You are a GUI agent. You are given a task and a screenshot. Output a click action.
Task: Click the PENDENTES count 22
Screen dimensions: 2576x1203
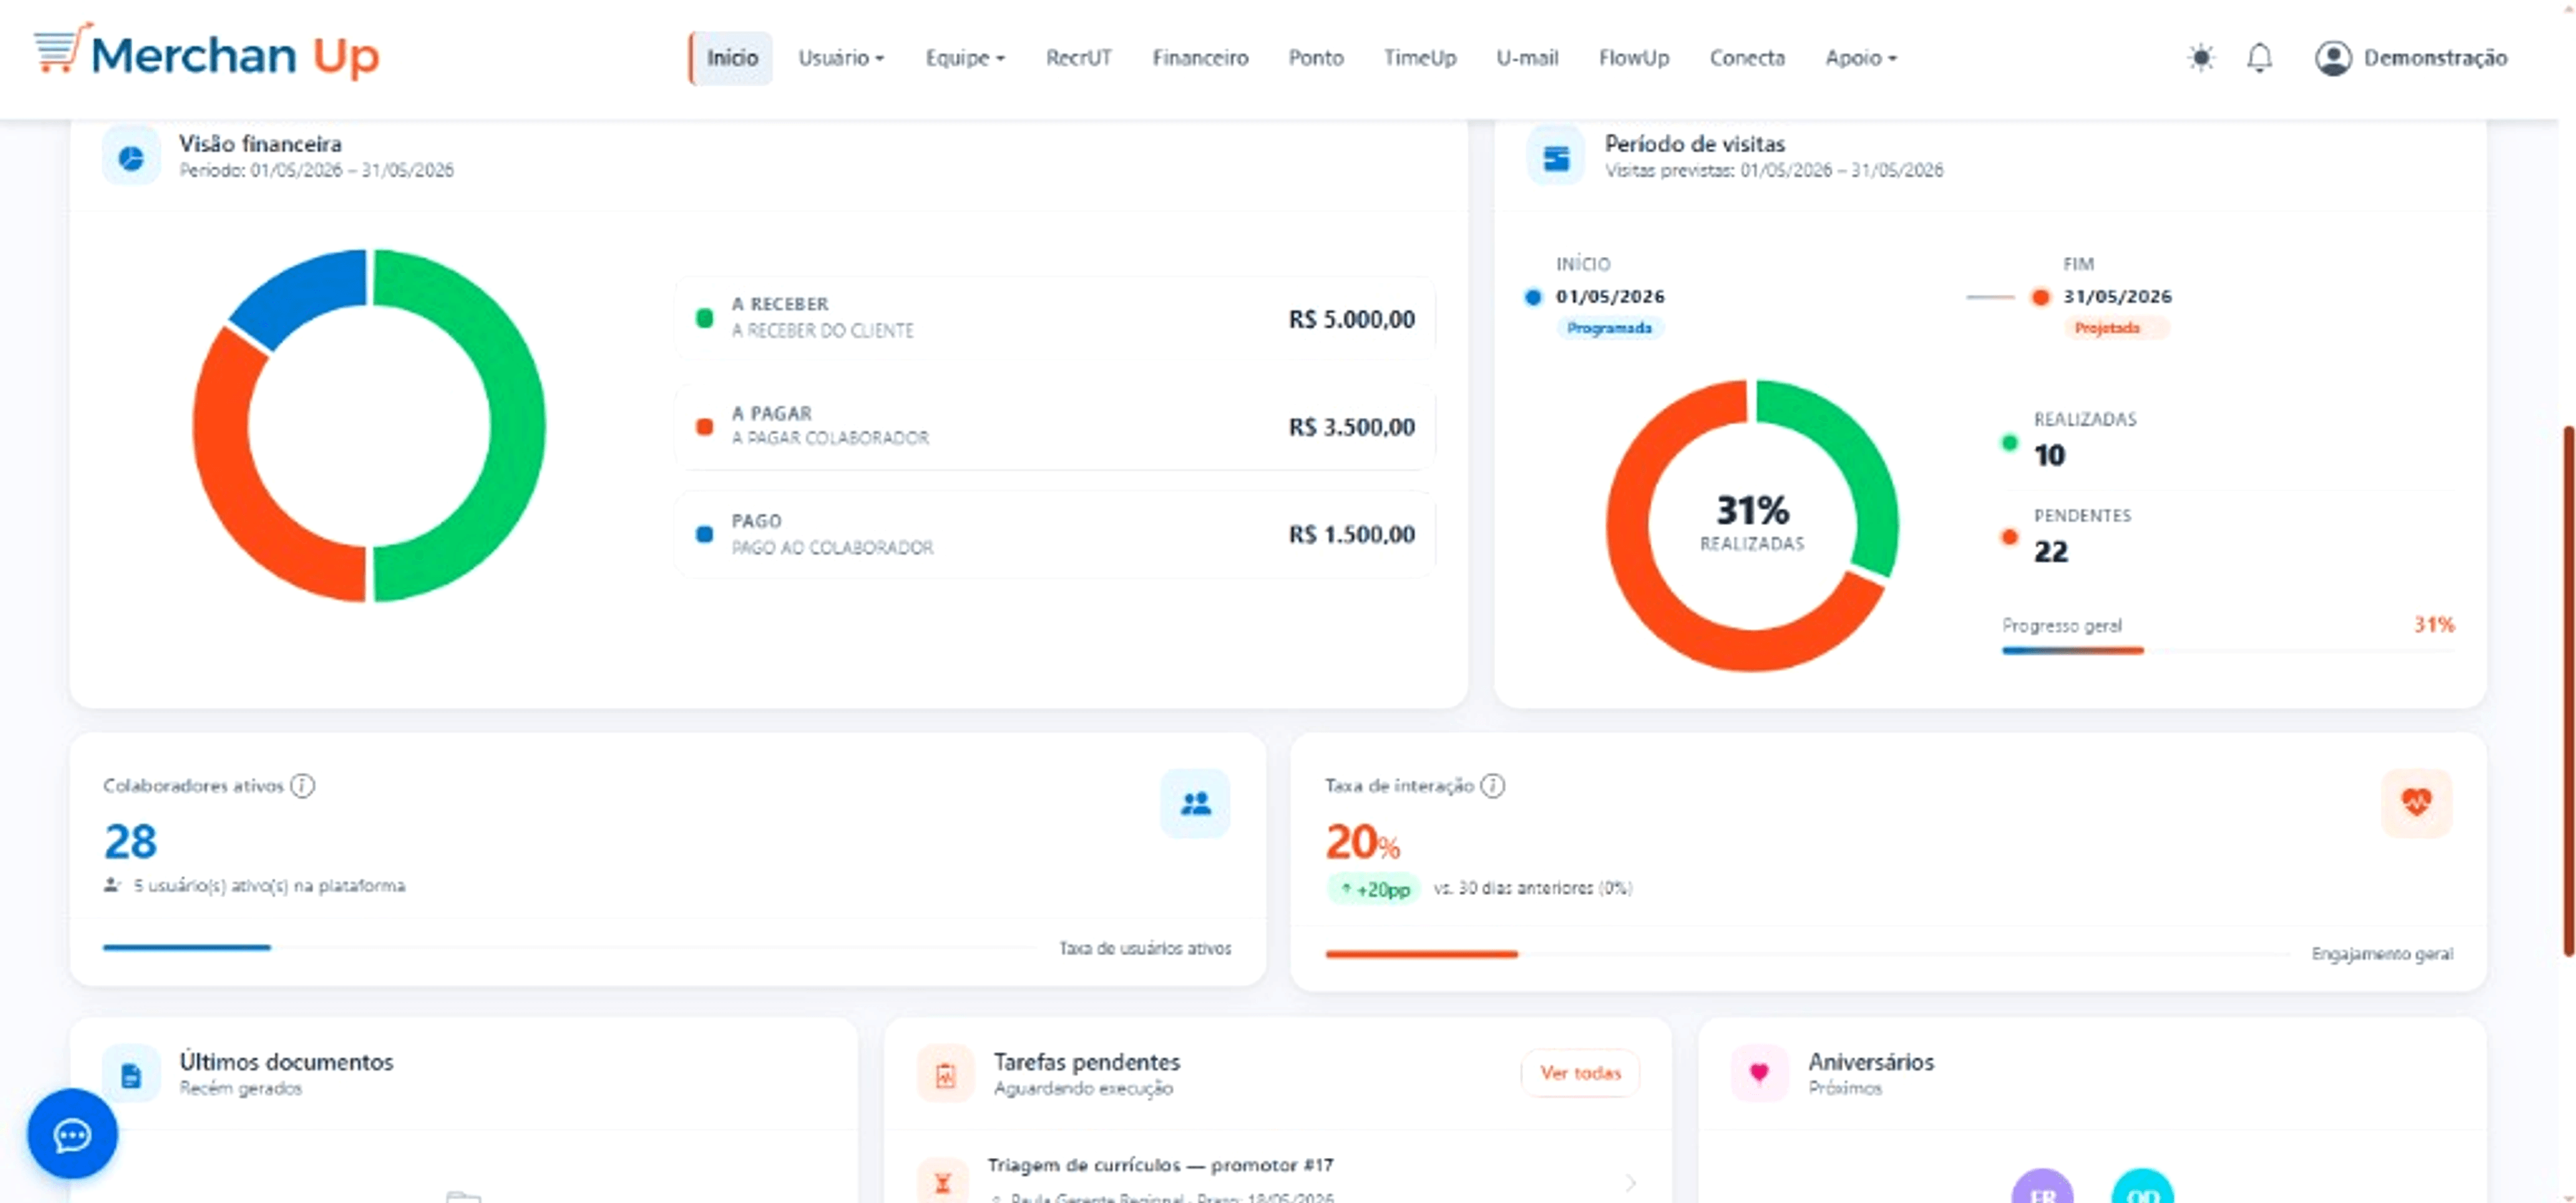point(2050,551)
